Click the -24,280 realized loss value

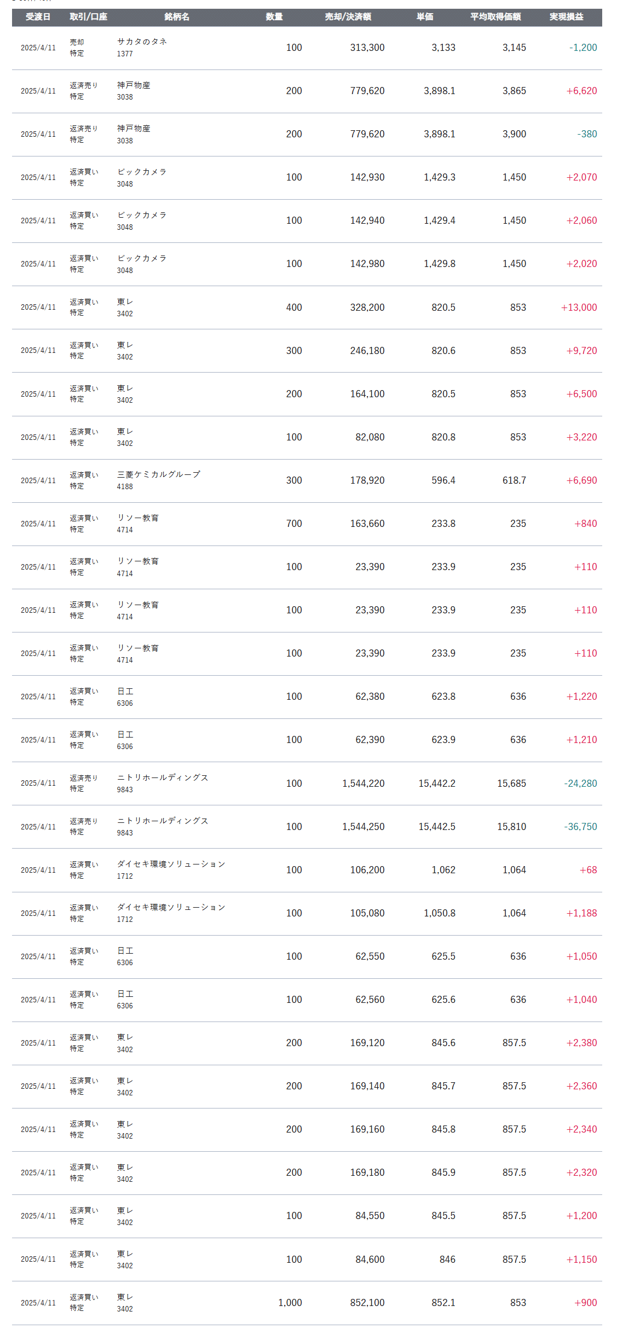pos(580,784)
